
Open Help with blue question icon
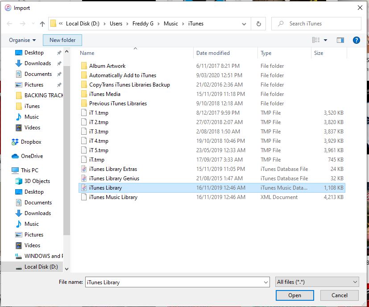point(357,40)
